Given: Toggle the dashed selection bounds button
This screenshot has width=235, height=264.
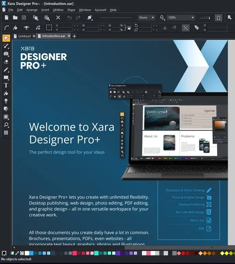Looking at the screenshot, I should pos(49,28).
